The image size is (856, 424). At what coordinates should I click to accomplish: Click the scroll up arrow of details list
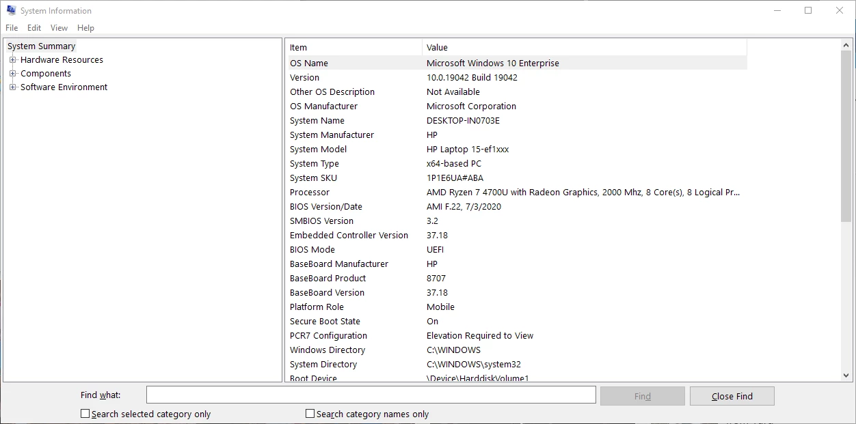846,44
